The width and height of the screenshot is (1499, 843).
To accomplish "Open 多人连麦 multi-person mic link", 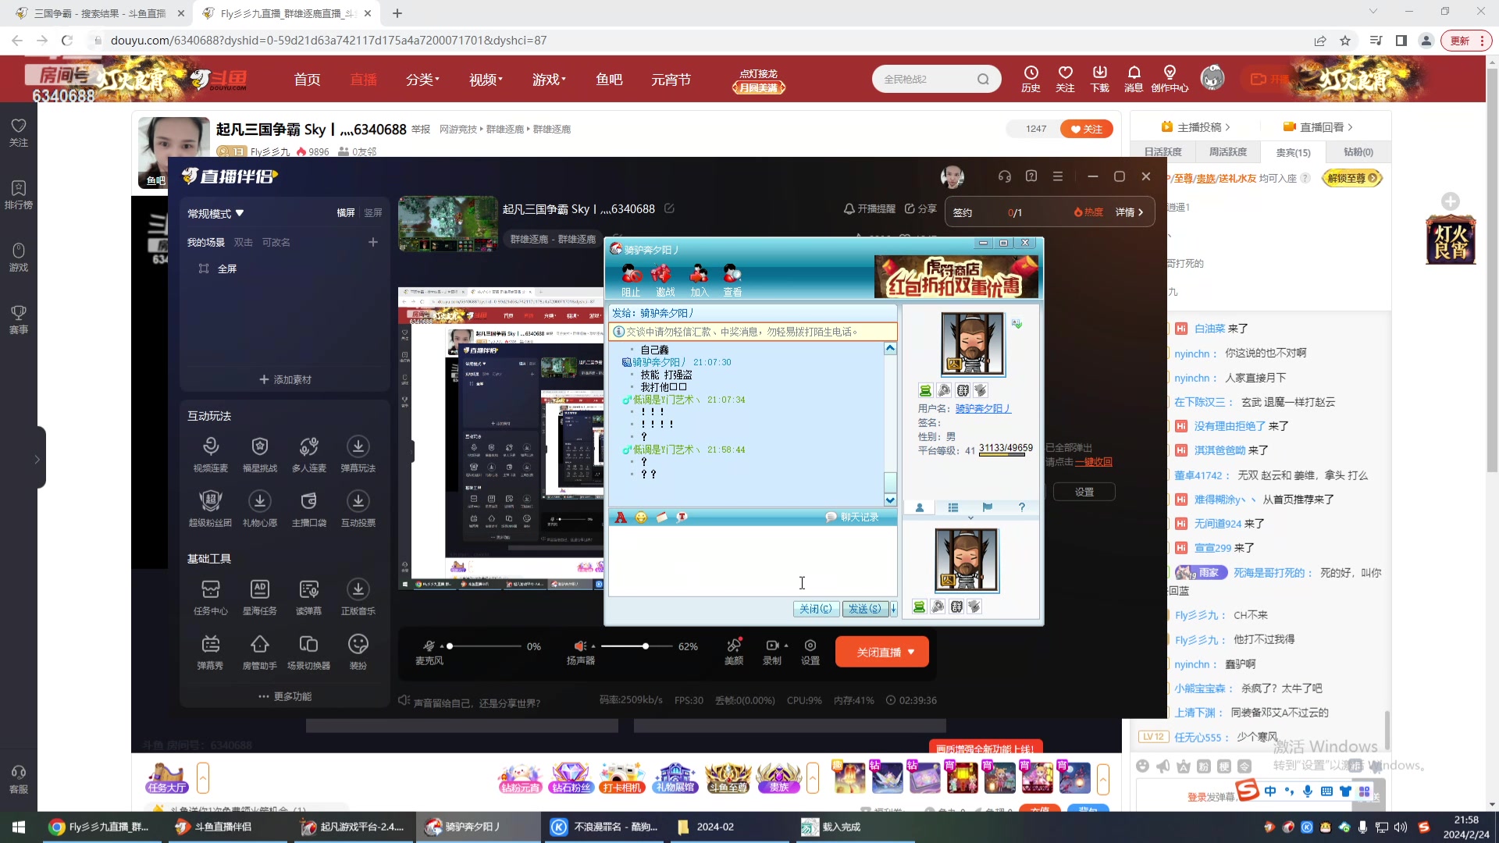I will point(309,454).
